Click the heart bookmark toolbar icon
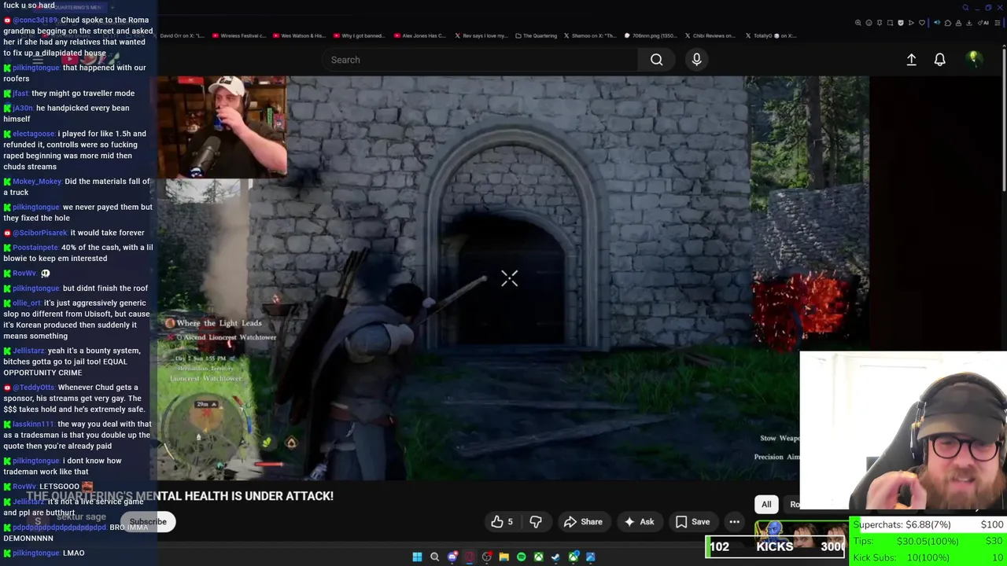Image resolution: width=1007 pixels, height=566 pixels. (x=922, y=23)
